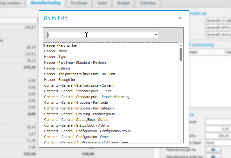Viewport: 231px width, 158px height.
Task: Select Header - Enough for entry
Action: tap(60, 80)
